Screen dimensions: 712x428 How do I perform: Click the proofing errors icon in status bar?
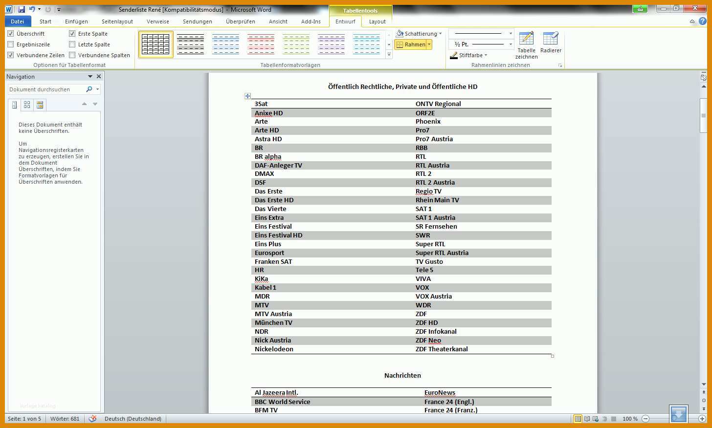92,419
